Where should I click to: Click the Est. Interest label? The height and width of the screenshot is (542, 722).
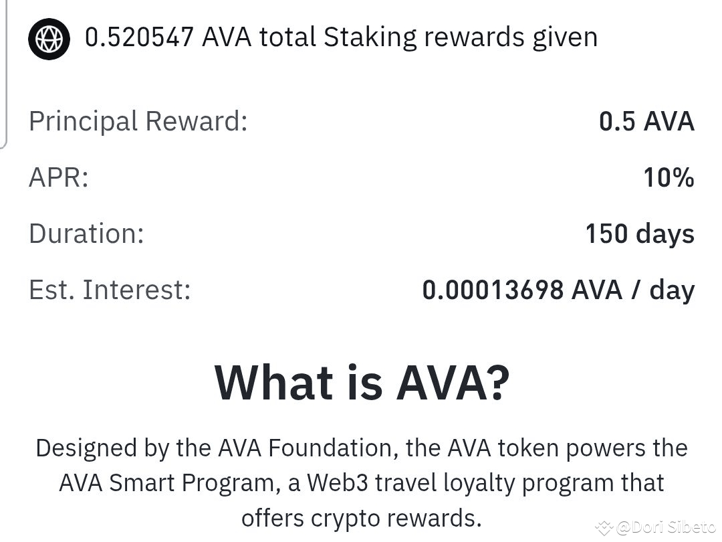pyautogui.click(x=110, y=289)
